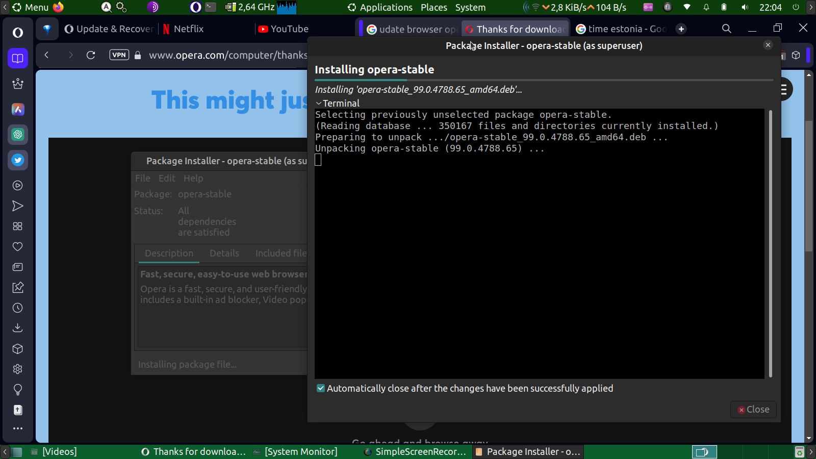816x459 pixels.
Task: Open Help menu in background Package Installer
Action: click(x=193, y=178)
